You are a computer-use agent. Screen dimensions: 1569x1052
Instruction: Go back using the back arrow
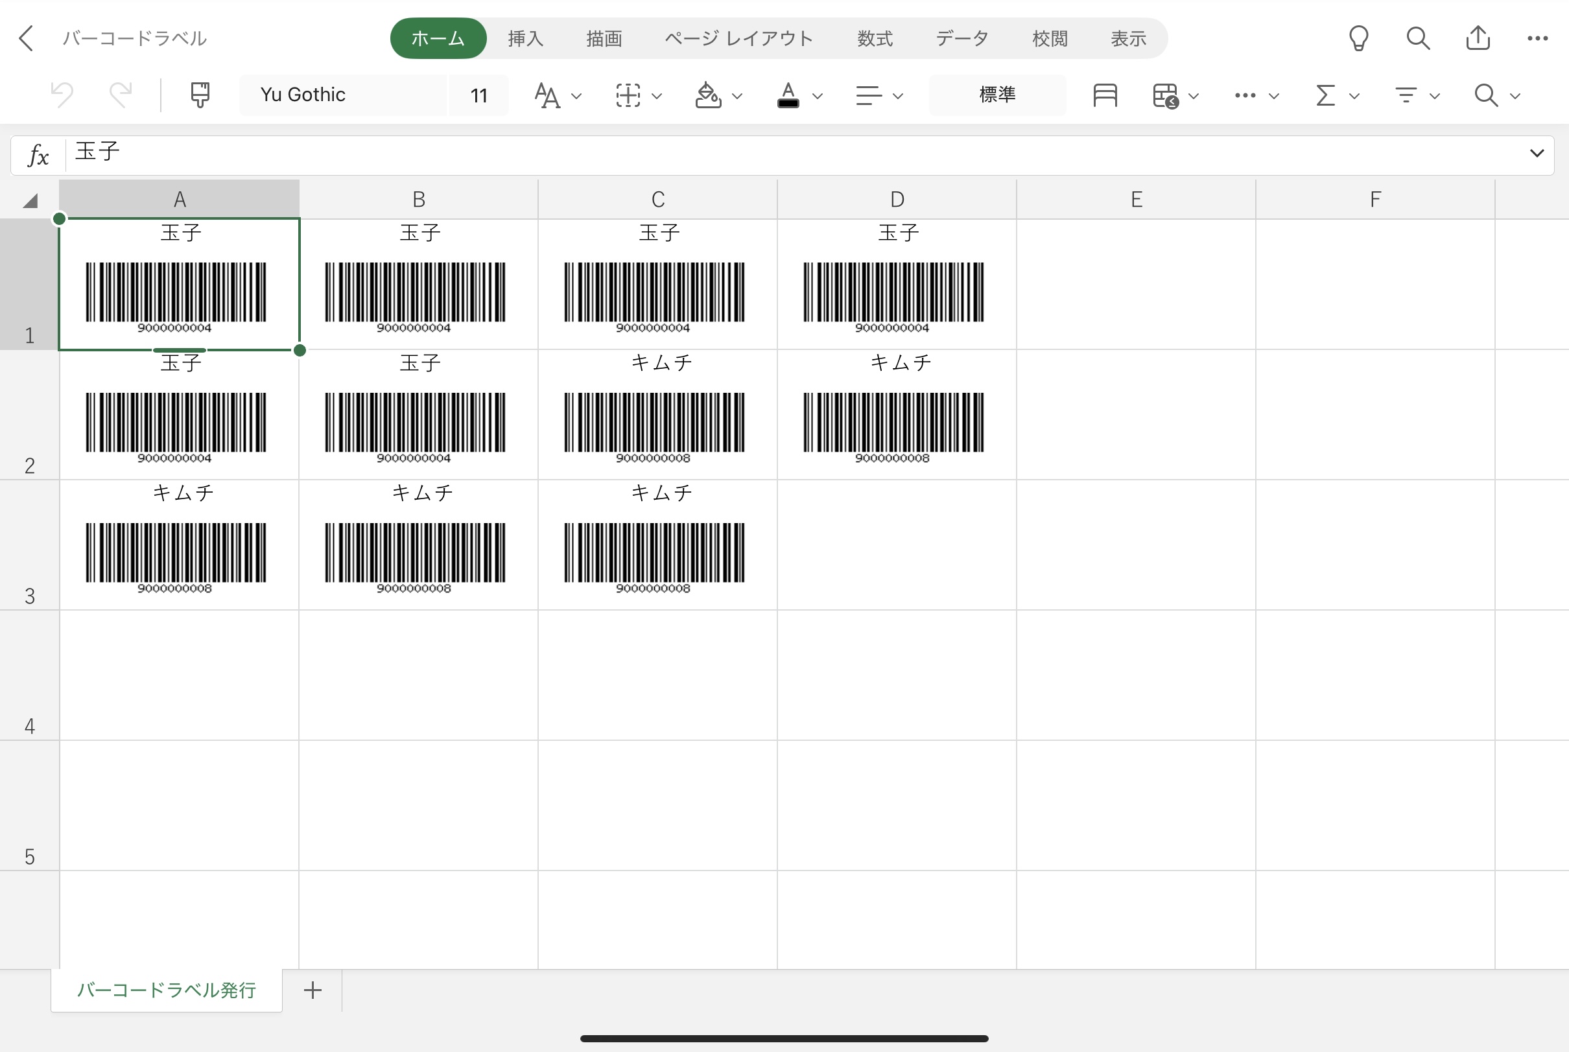(x=26, y=38)
